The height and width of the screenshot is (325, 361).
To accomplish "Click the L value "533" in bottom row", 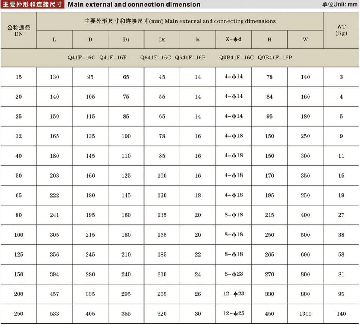I will (x=54, y=313).
